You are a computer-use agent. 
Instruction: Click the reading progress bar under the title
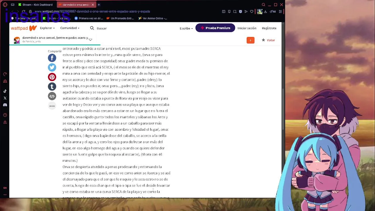pyautogui.click(x=55, y=45)
